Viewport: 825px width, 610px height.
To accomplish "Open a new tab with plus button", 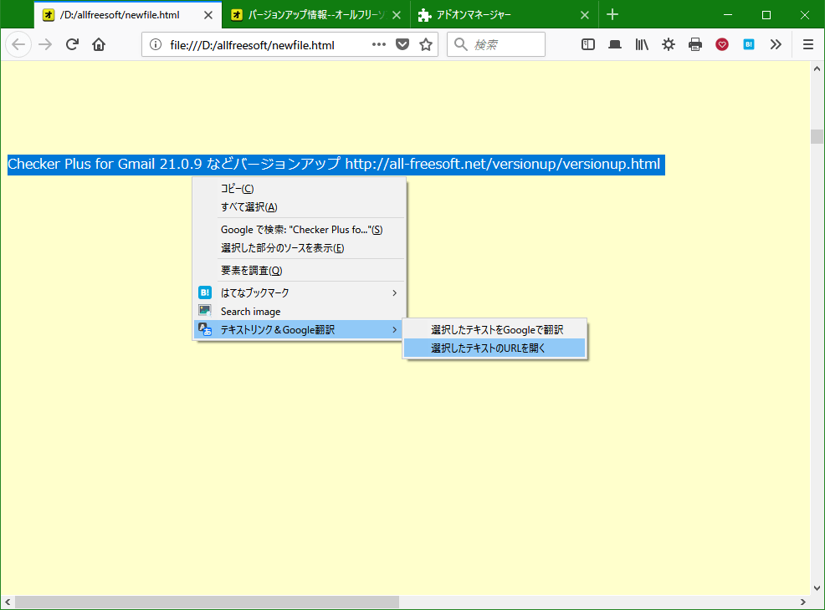I will (x=612, y=15).
